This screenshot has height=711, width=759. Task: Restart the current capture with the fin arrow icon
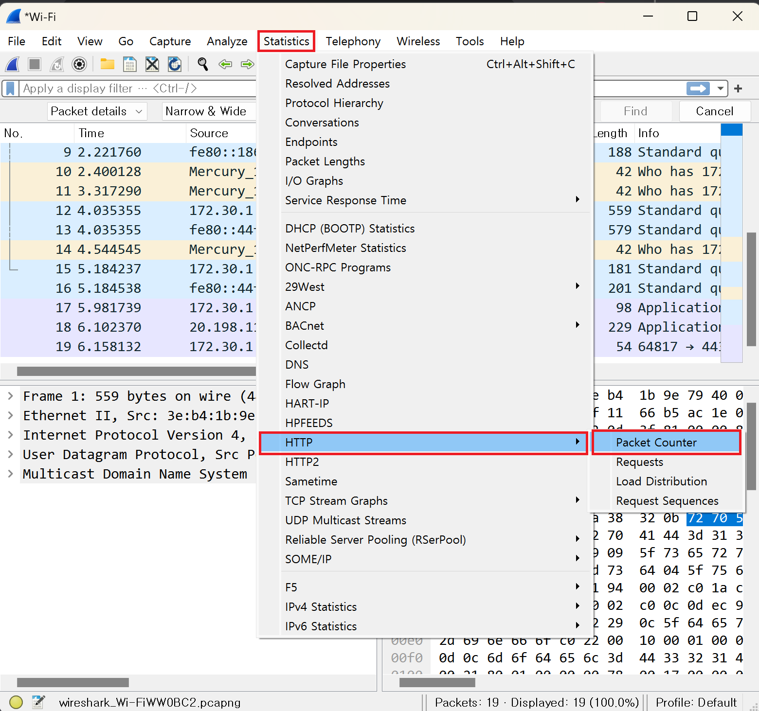click(57, 64)
